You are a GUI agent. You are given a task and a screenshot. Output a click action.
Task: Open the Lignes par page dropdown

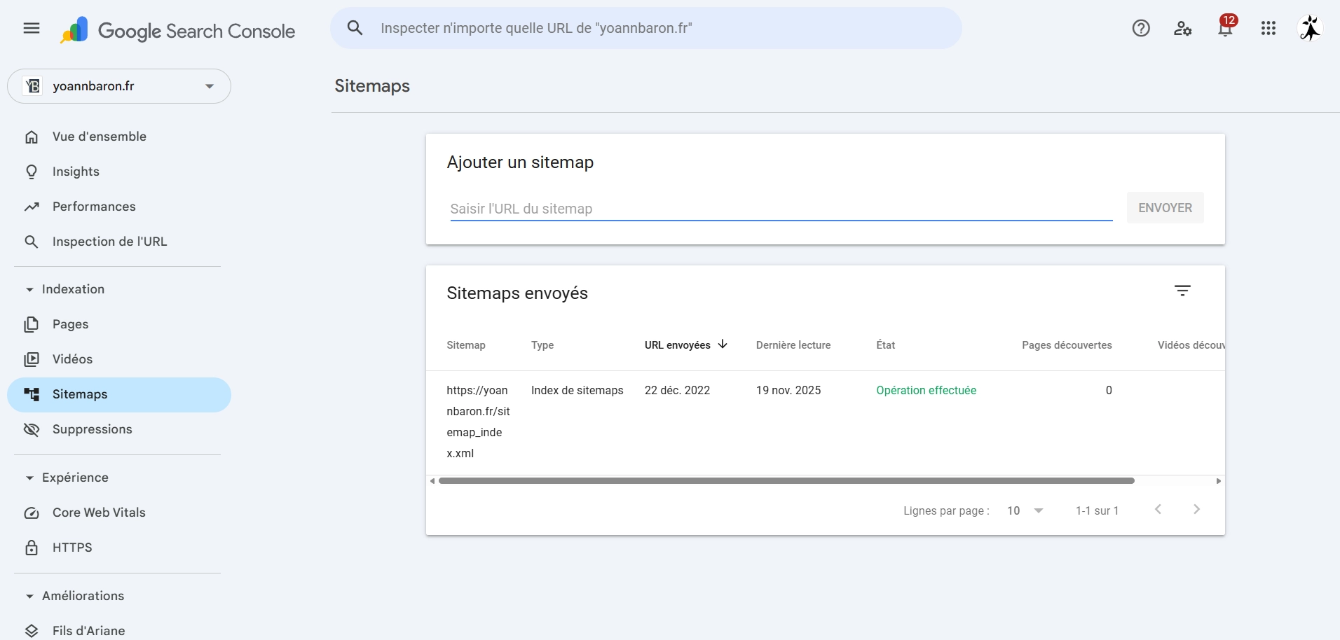point(1025,510)
